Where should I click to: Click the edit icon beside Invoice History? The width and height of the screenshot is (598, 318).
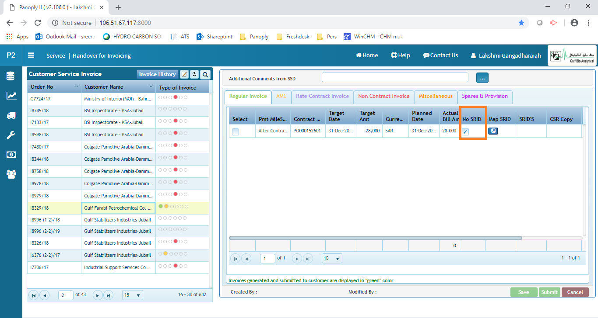[184, 74]
